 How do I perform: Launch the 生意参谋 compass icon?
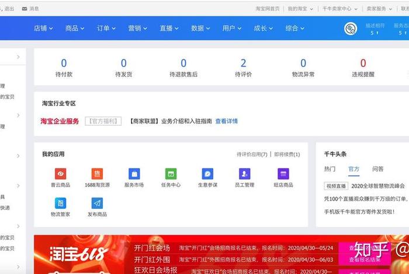(207, 174)
